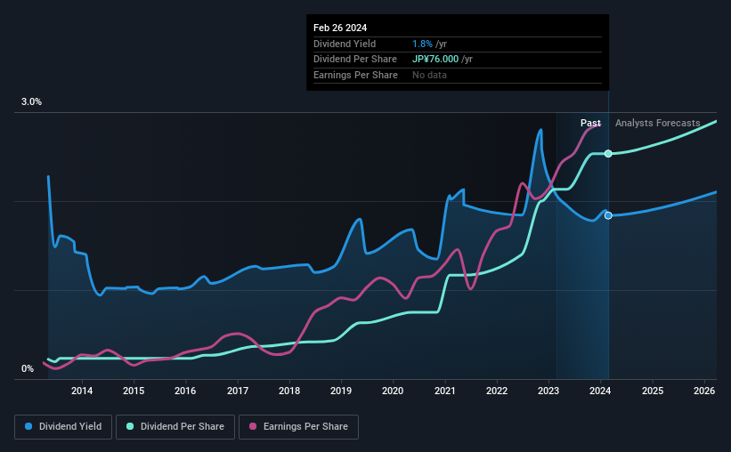Viewport: 731px width, 452px height.
Task: Click the 2023 x-axis label
Action: click(x=548, y=391)
